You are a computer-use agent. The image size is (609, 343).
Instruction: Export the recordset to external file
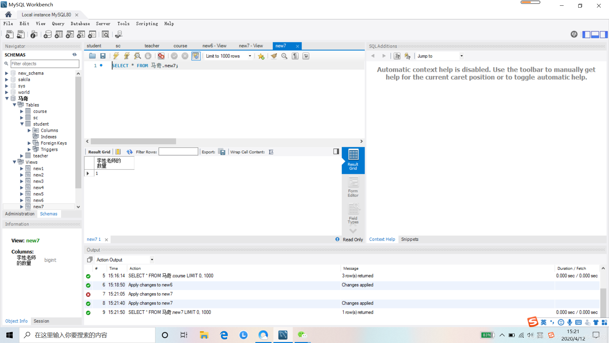point(222,152)
